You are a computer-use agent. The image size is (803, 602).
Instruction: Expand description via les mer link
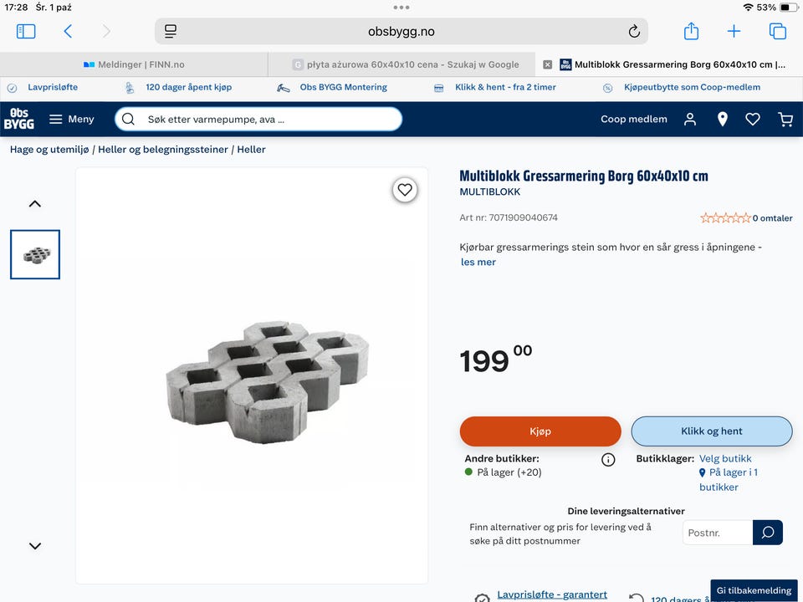[478, 262]
